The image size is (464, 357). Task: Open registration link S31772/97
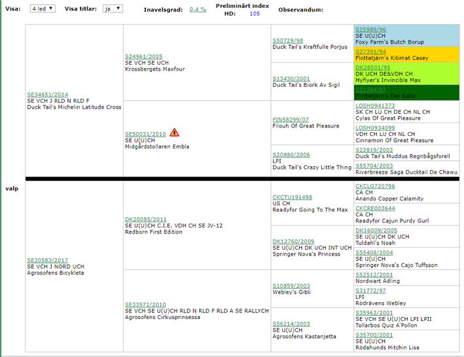tap(370, 290)
